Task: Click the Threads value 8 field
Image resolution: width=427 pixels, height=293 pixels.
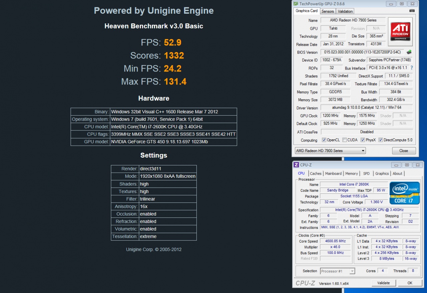Action: (x=413, y=271)
